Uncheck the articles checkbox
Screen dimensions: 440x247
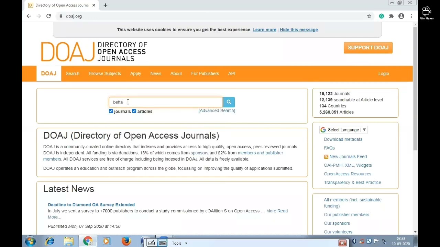[134, 111]
